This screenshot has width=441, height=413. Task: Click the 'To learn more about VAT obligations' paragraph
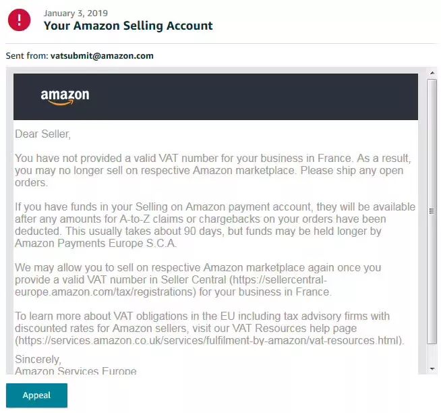[x=210, y=328]
